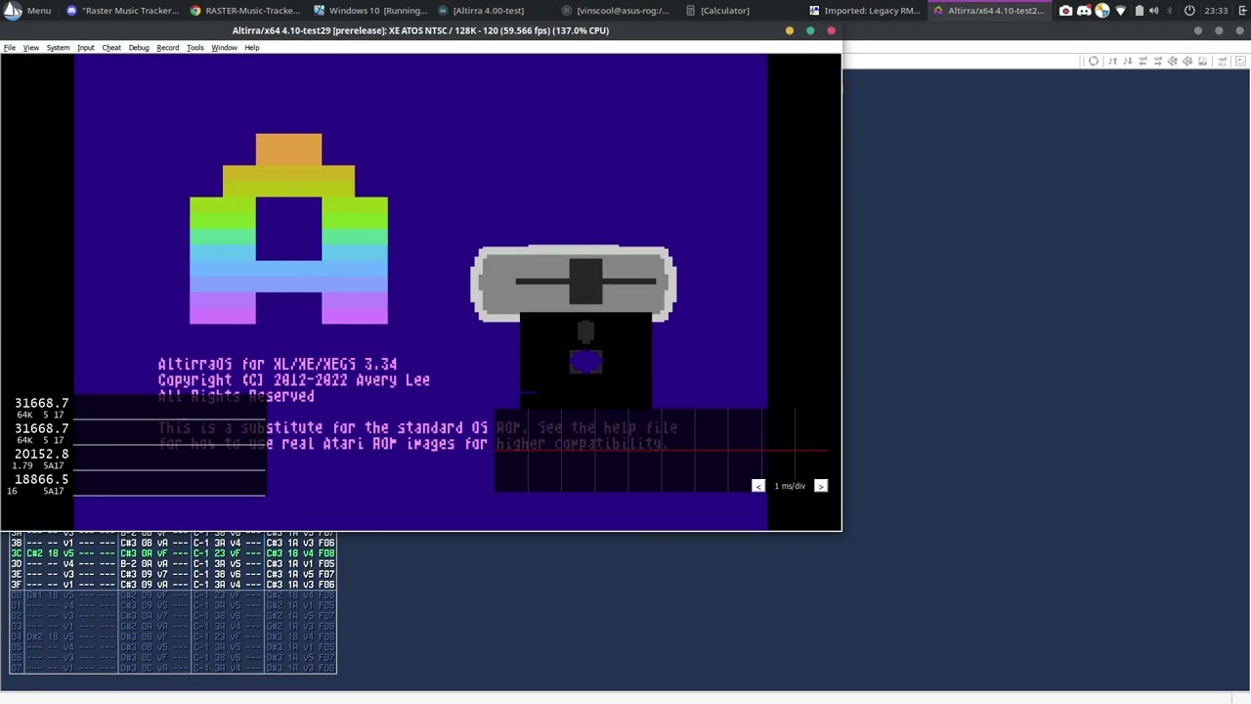Viewport: 1251px width, 704px height.
Task: Open the File menu in Altirra
Action: [x=10, y=47]
